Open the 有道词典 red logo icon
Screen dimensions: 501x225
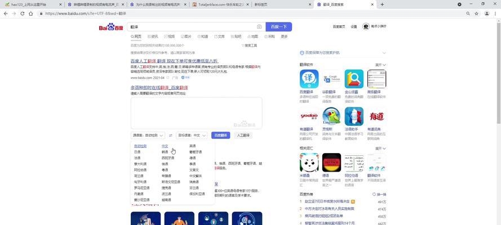click(x=376, y=116)
